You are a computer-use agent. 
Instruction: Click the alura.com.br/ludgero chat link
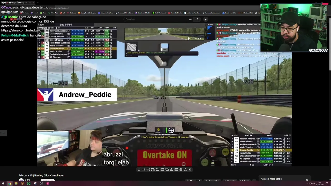(21, 30)
